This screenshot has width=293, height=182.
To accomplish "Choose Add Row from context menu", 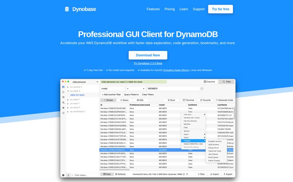I will [x=193, y=124].
